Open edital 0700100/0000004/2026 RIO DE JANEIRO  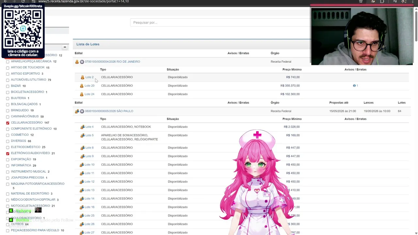[112, 62]
